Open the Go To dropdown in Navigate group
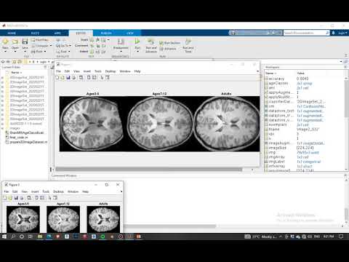349x262 pixels. tap(70, 46)
